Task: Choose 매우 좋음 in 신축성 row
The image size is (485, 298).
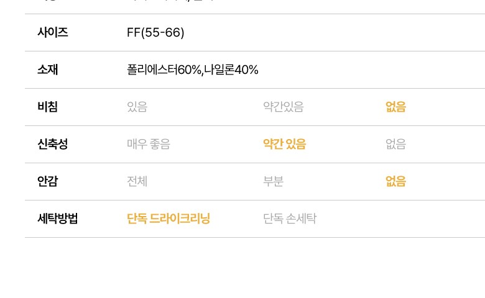Action: pos(148,144)
